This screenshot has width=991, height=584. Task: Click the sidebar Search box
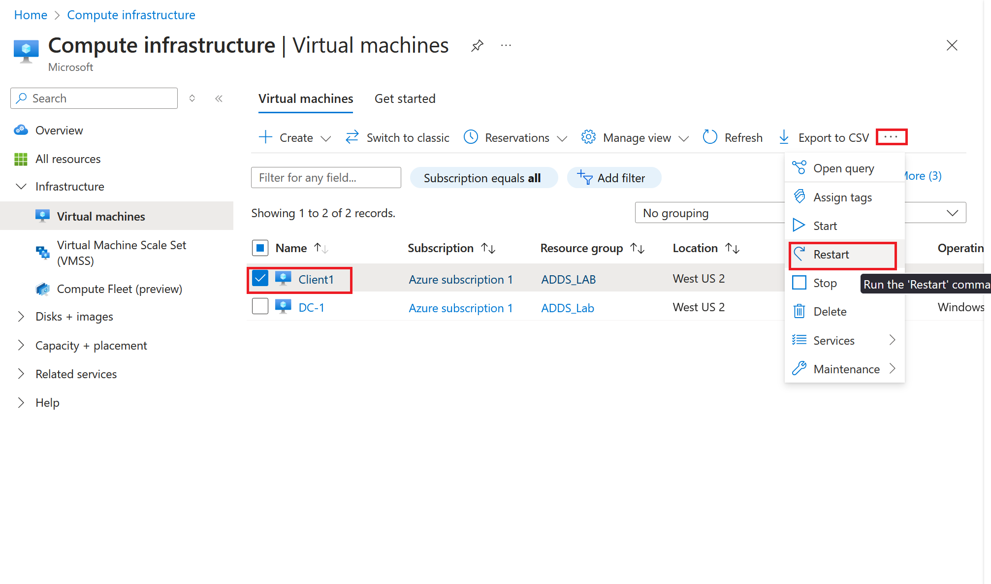pos(94,98)
